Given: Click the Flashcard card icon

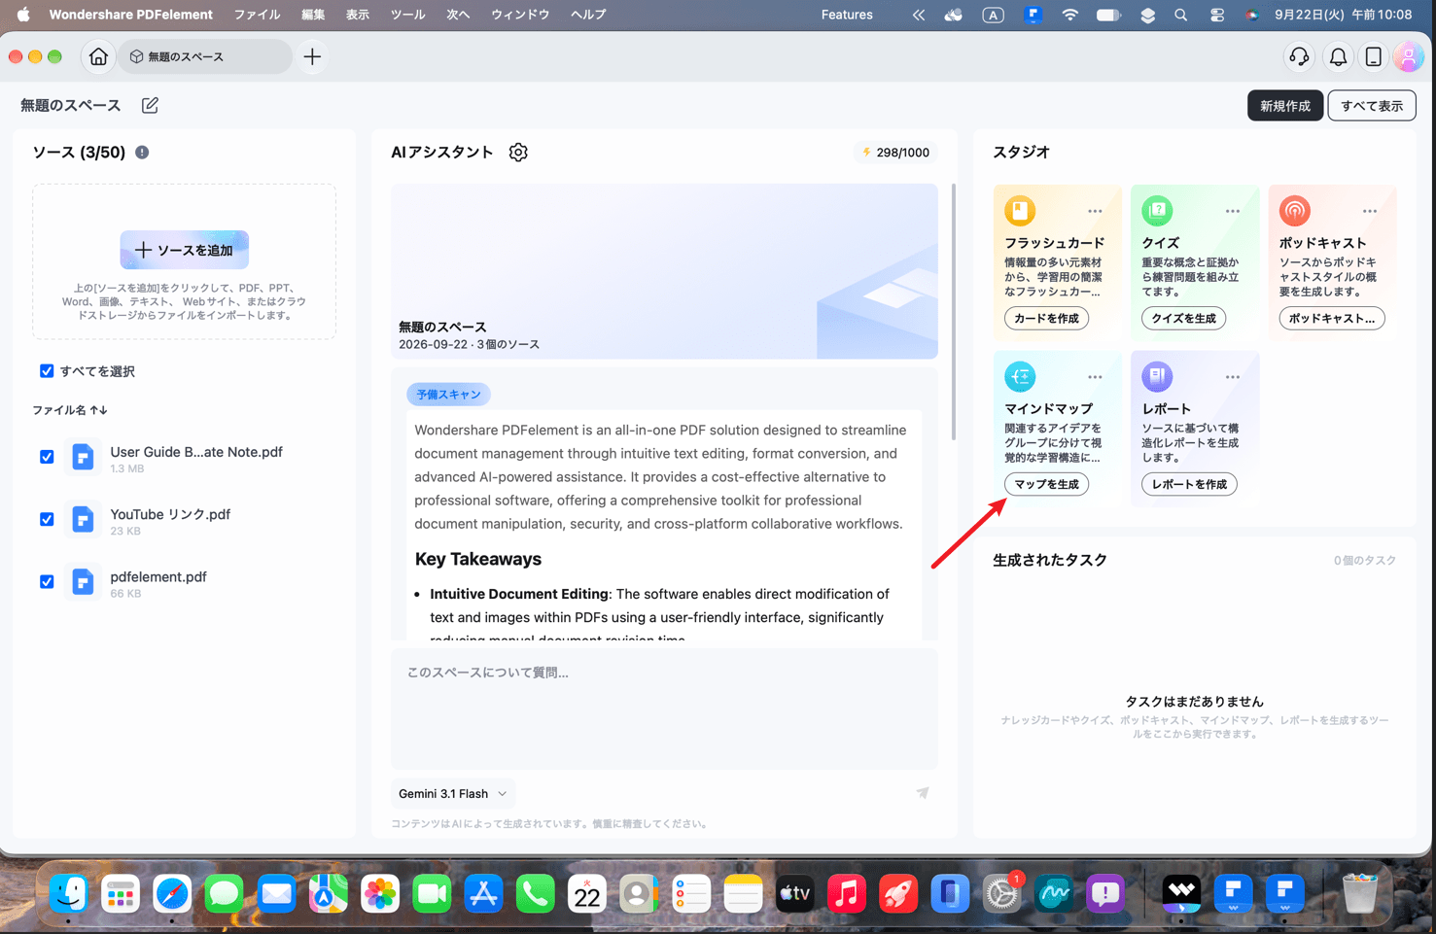Looking at the screenshot, I should tap(1020, 211).
